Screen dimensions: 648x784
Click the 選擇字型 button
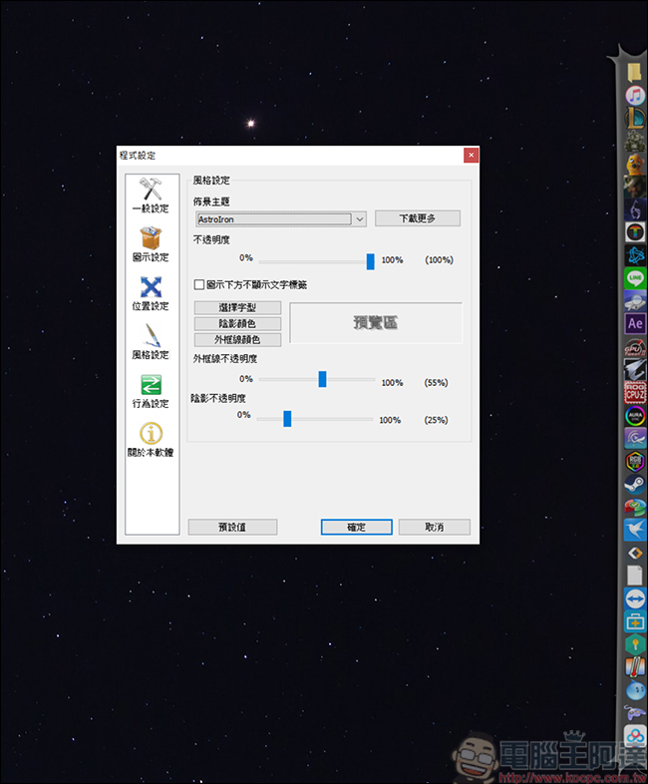[237, 307]
